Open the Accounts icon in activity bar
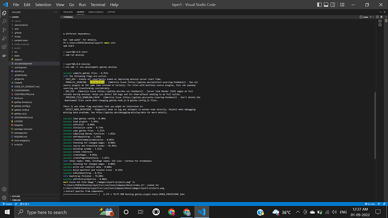Viewport: 388px width, 218px height. pyautogui.click(x=4, y=189)
